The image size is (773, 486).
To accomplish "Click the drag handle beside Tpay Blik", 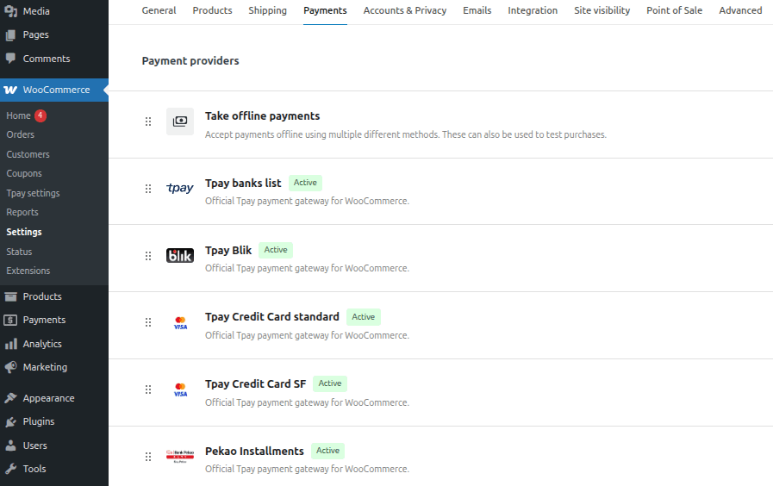I will pyautogui.click(x=148, y=256).
